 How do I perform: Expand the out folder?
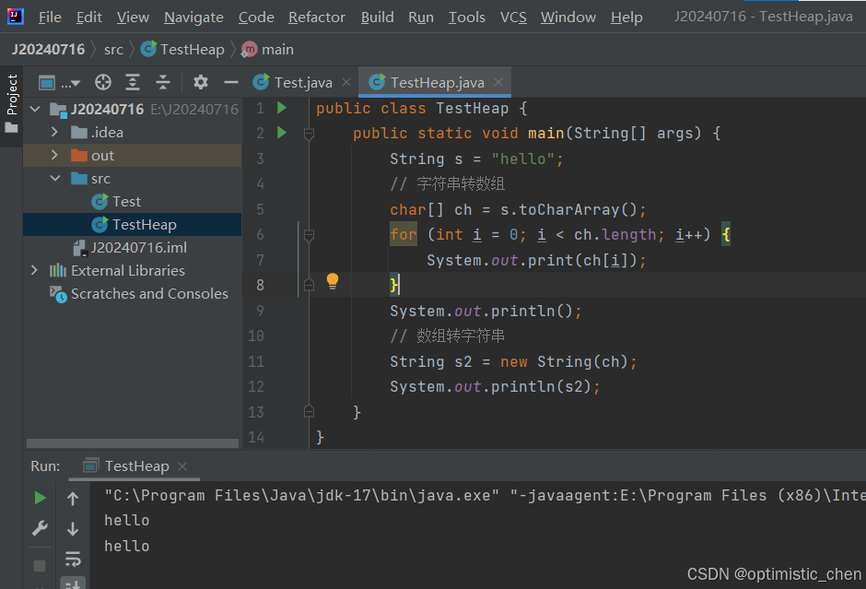tap(54, 155)
